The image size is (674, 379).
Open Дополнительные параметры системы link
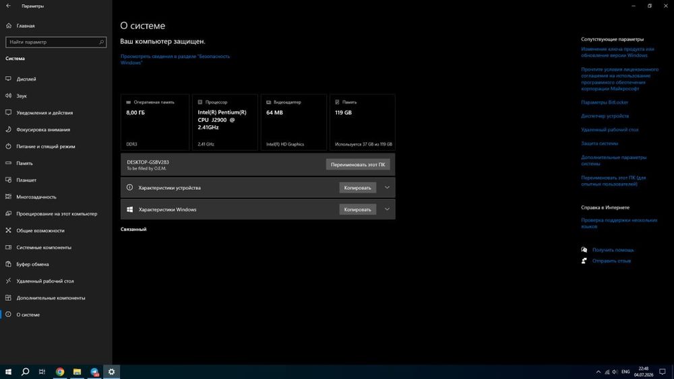(x=613, y=160)
